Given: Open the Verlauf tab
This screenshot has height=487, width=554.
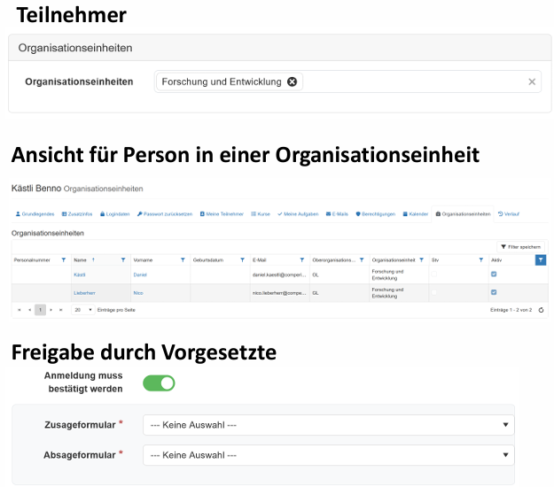Looking at the screenshot, I should coord(509,214).
